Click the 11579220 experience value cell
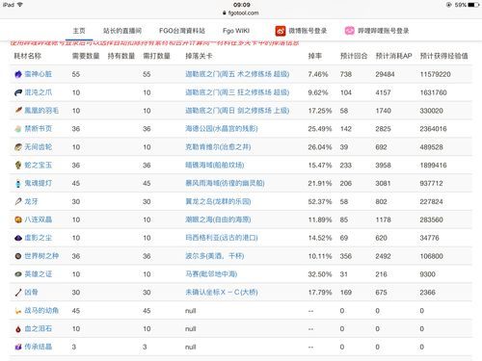The width and height of the screenshot is (482, 361). [436, 74]
